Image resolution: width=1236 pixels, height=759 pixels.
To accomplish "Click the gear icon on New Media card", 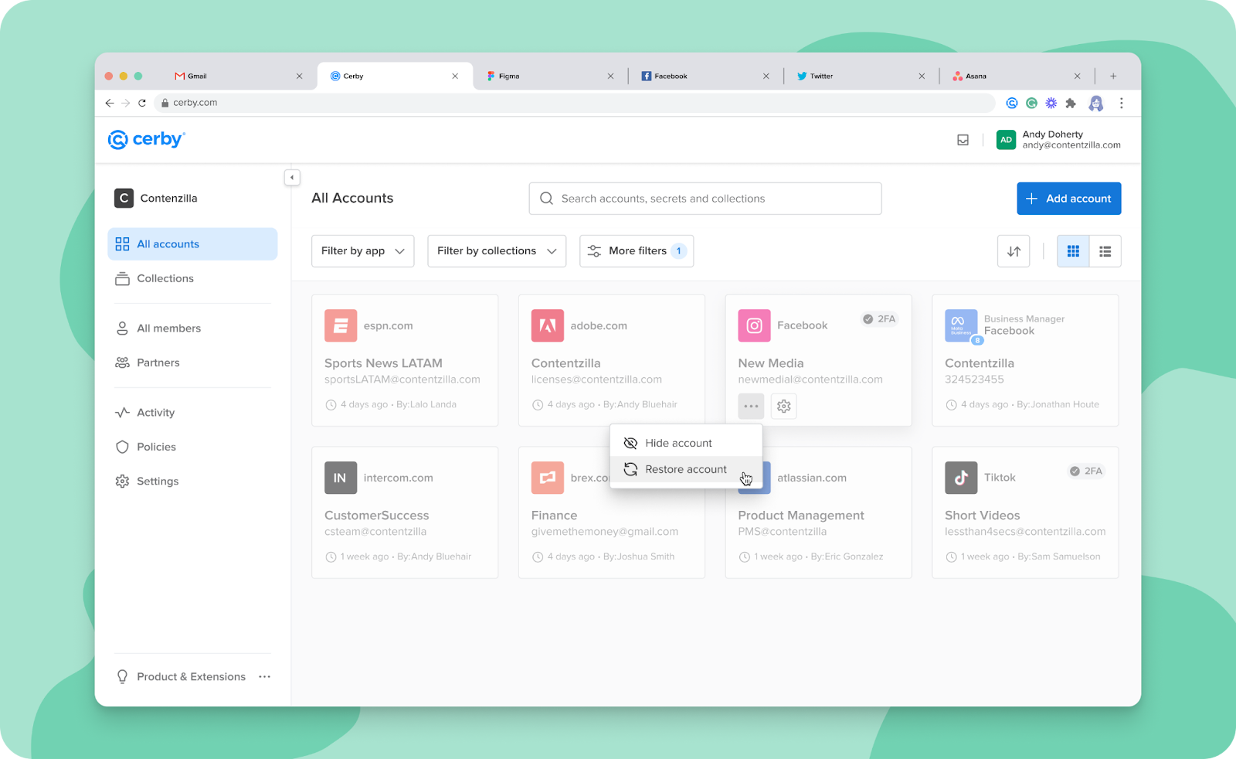I will (784, 406).
